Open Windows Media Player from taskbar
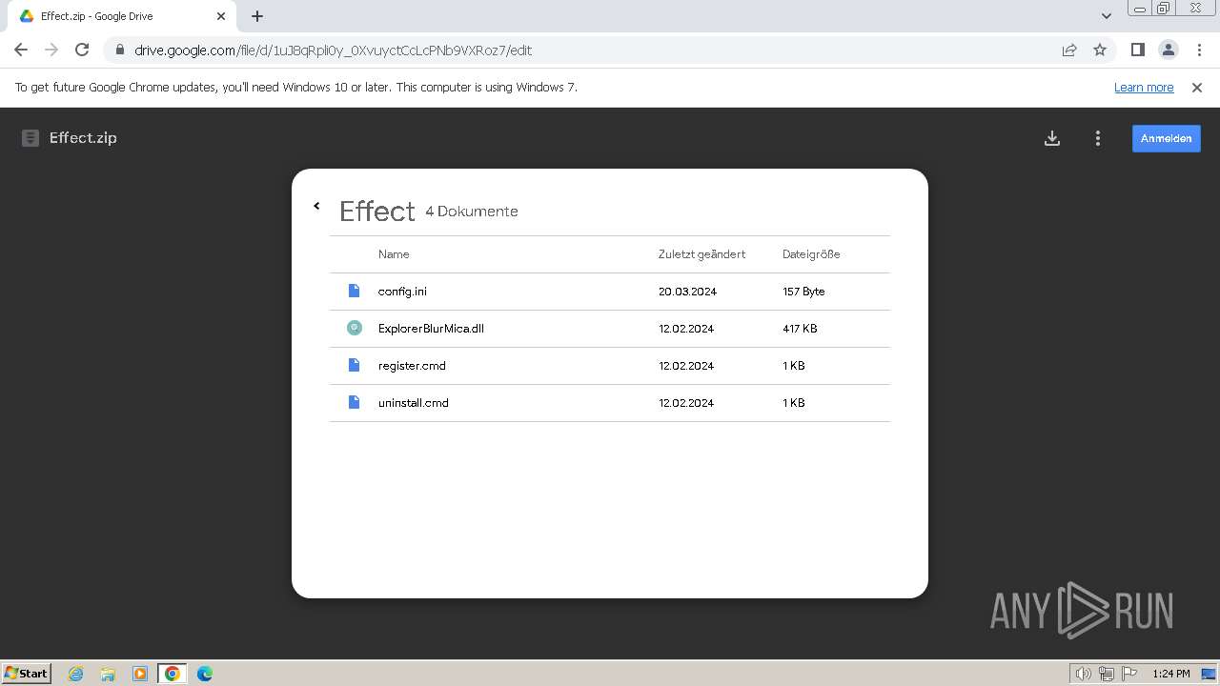The height and width of the screenshot is (686, 1220). pyautogui.click(x=140, y=674)
